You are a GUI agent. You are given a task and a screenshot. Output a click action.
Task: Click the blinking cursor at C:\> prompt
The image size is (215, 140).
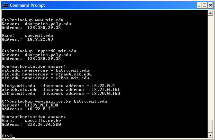[x=13, y=137]
